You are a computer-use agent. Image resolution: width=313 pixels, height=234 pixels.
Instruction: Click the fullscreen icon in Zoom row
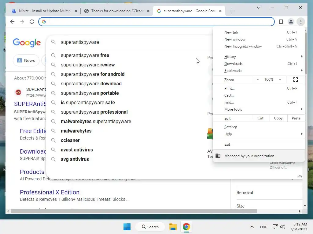click(x=296, y=80)
